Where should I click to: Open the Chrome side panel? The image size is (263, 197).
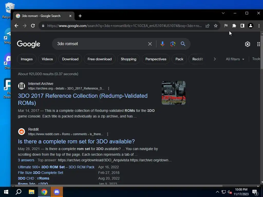click(242, 26)
